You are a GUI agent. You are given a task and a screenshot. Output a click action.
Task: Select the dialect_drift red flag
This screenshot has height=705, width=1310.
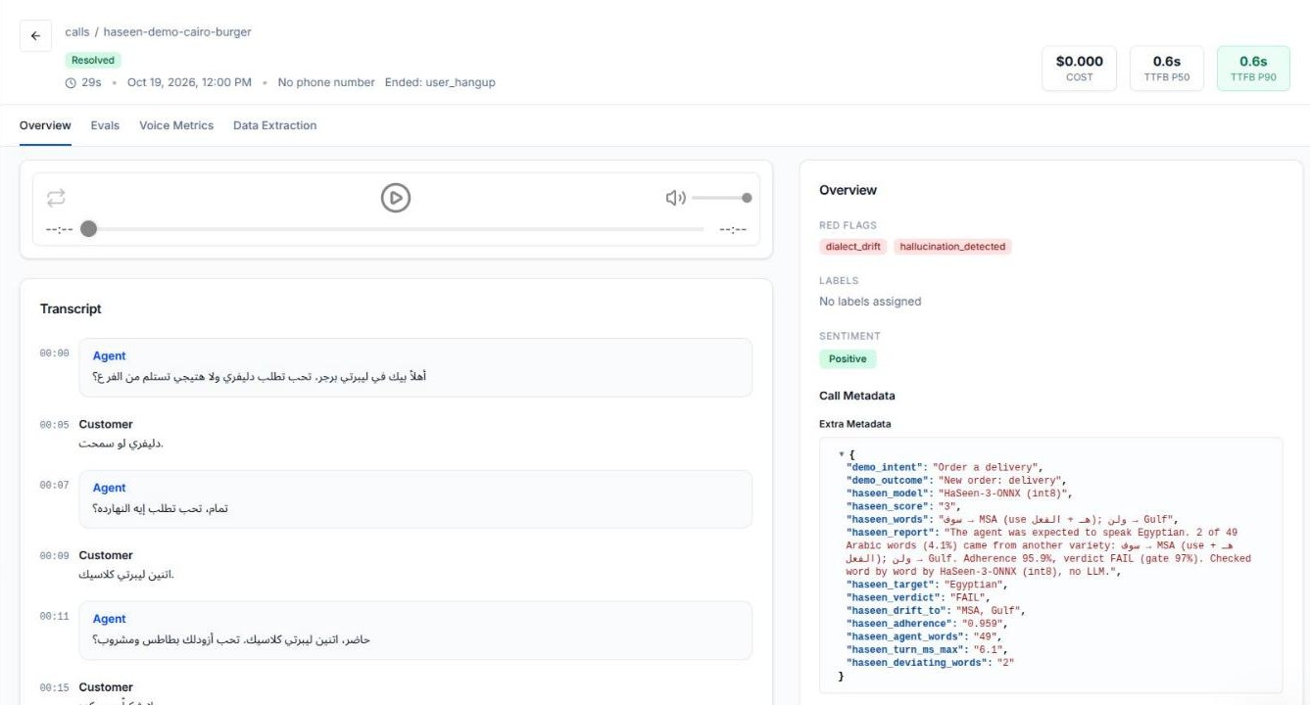(x=852, y=247)
